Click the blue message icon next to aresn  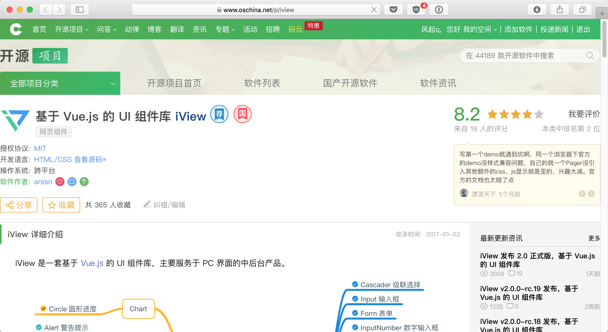tap(72, 182)
